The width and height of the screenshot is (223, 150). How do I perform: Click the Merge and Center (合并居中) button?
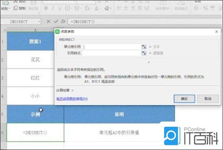(163, 6)
